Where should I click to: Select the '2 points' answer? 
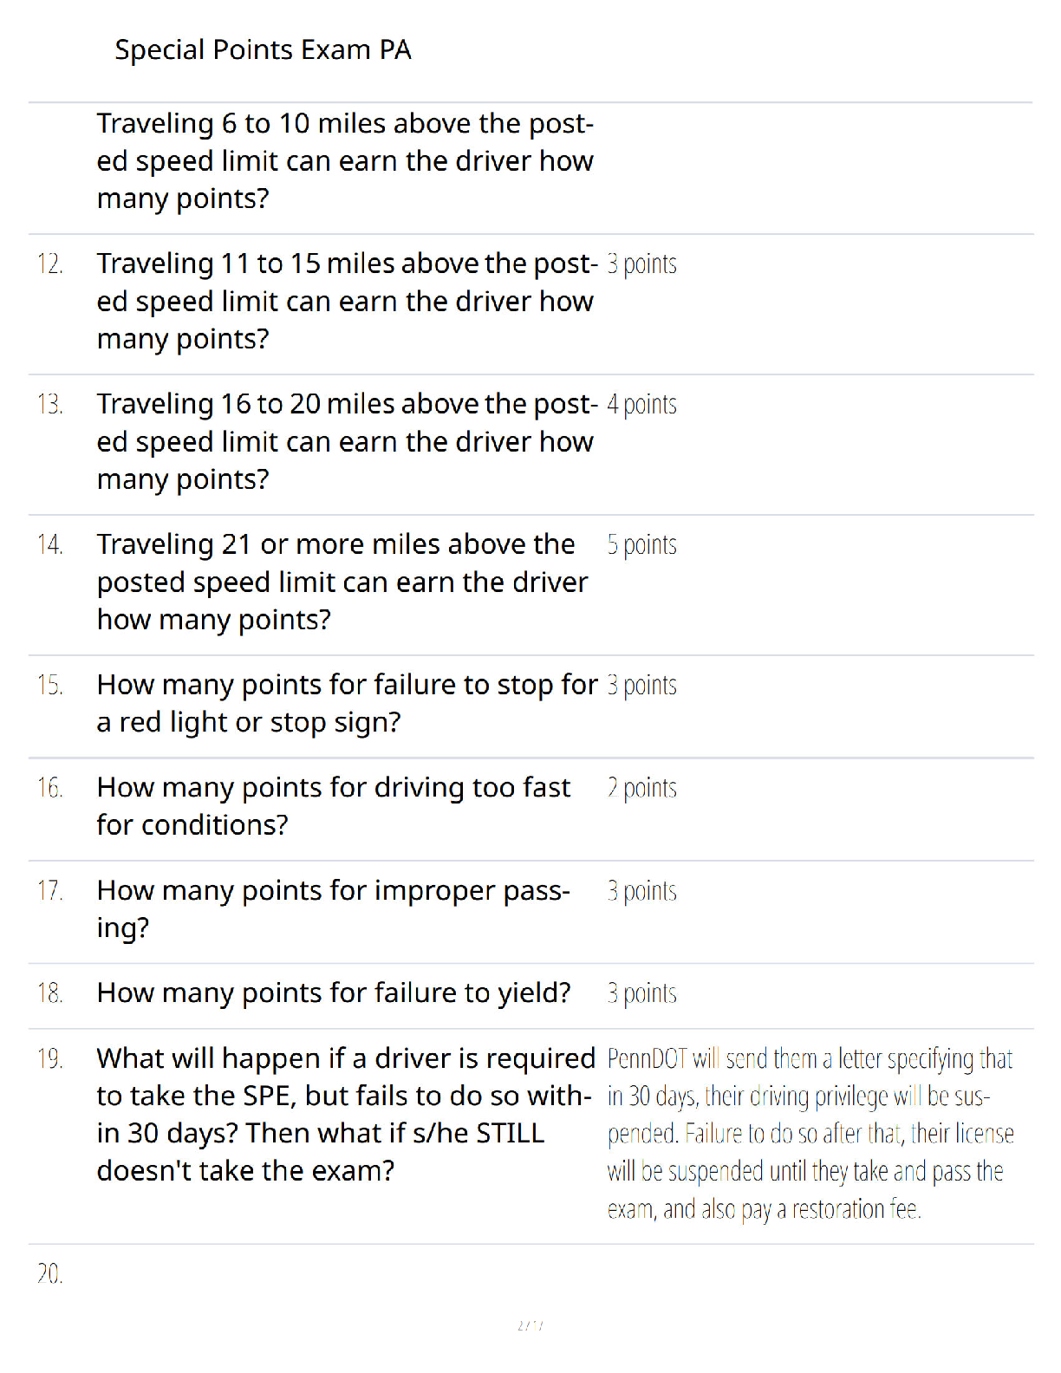pos(641,788)
